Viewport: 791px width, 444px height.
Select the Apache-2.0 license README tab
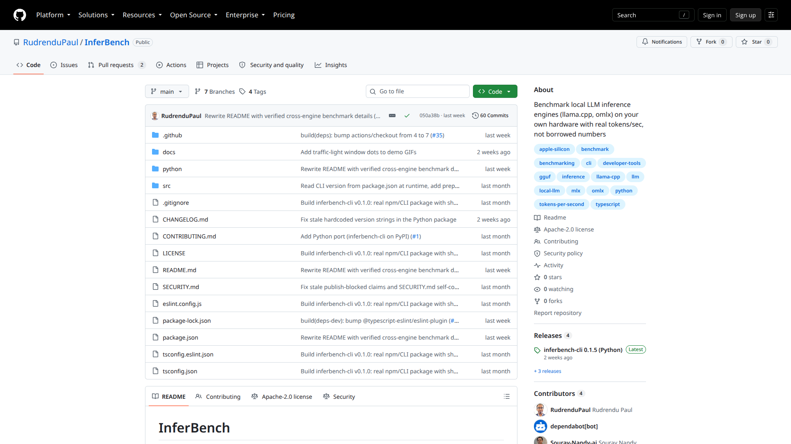point(282,397)
